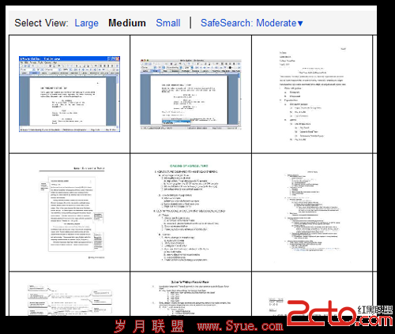This screenshot has width=395, height=334.
Task: Click the close button in Windows screenshot thumbnail
Action: [x=118, y=58]
